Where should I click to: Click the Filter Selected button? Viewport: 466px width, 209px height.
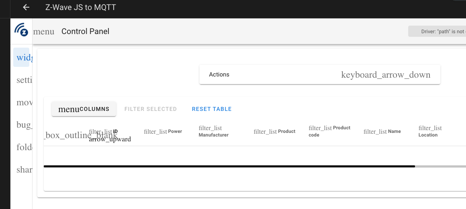[151, 109]
